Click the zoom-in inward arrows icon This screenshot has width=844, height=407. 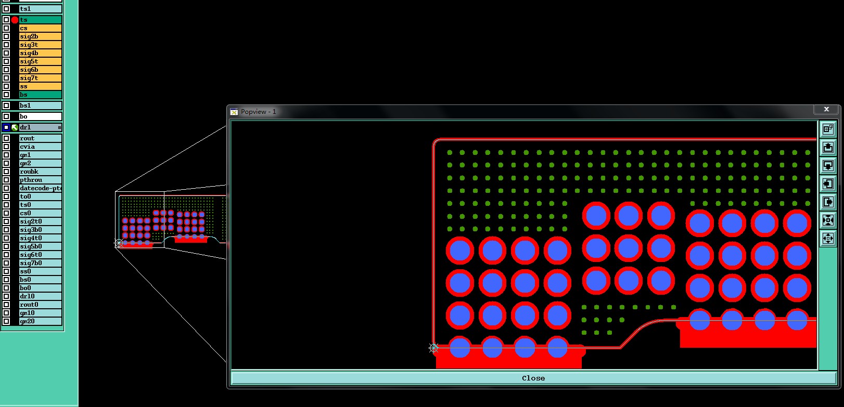pos(827,220)
